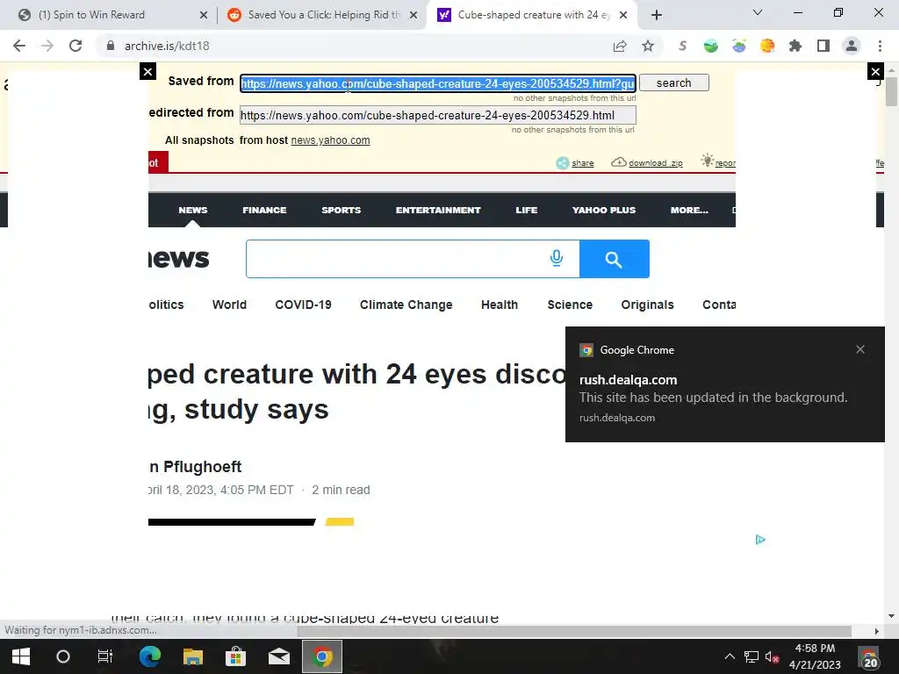Click the blue magnifier search button

coord(614,259)
